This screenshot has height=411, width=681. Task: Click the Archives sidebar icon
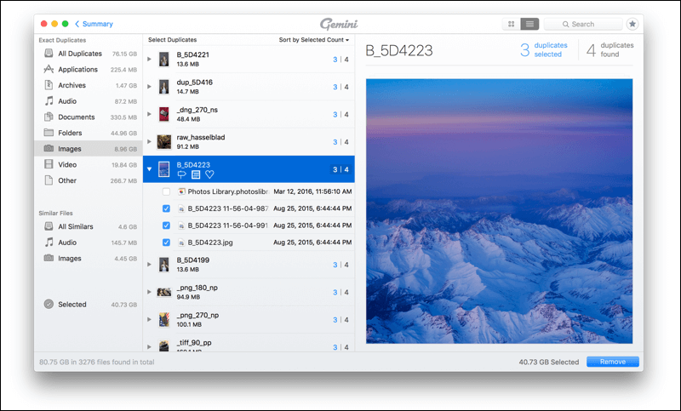pyautogui.click(x=49, y=85)
